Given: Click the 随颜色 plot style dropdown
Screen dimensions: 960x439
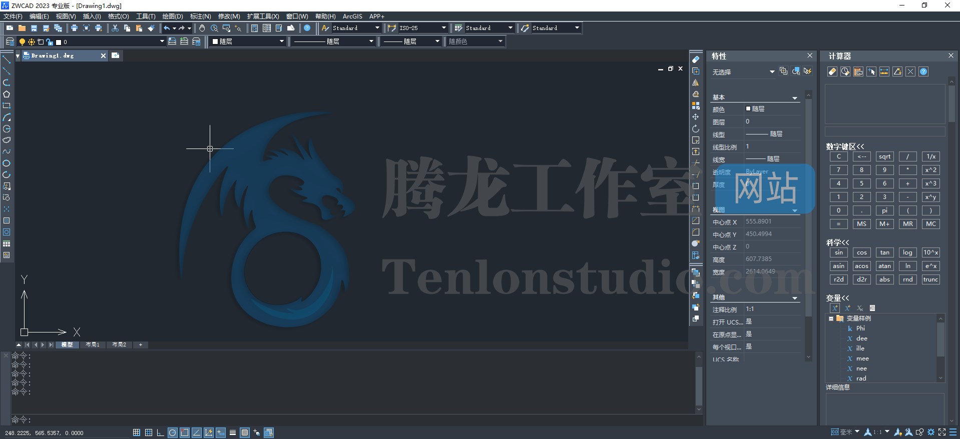Looking at the screenshot, I should [475, 41].
